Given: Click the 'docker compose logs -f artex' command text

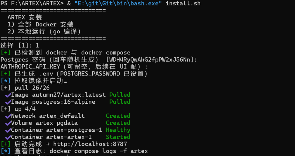Looking at the screenshot, I should 99,151.
